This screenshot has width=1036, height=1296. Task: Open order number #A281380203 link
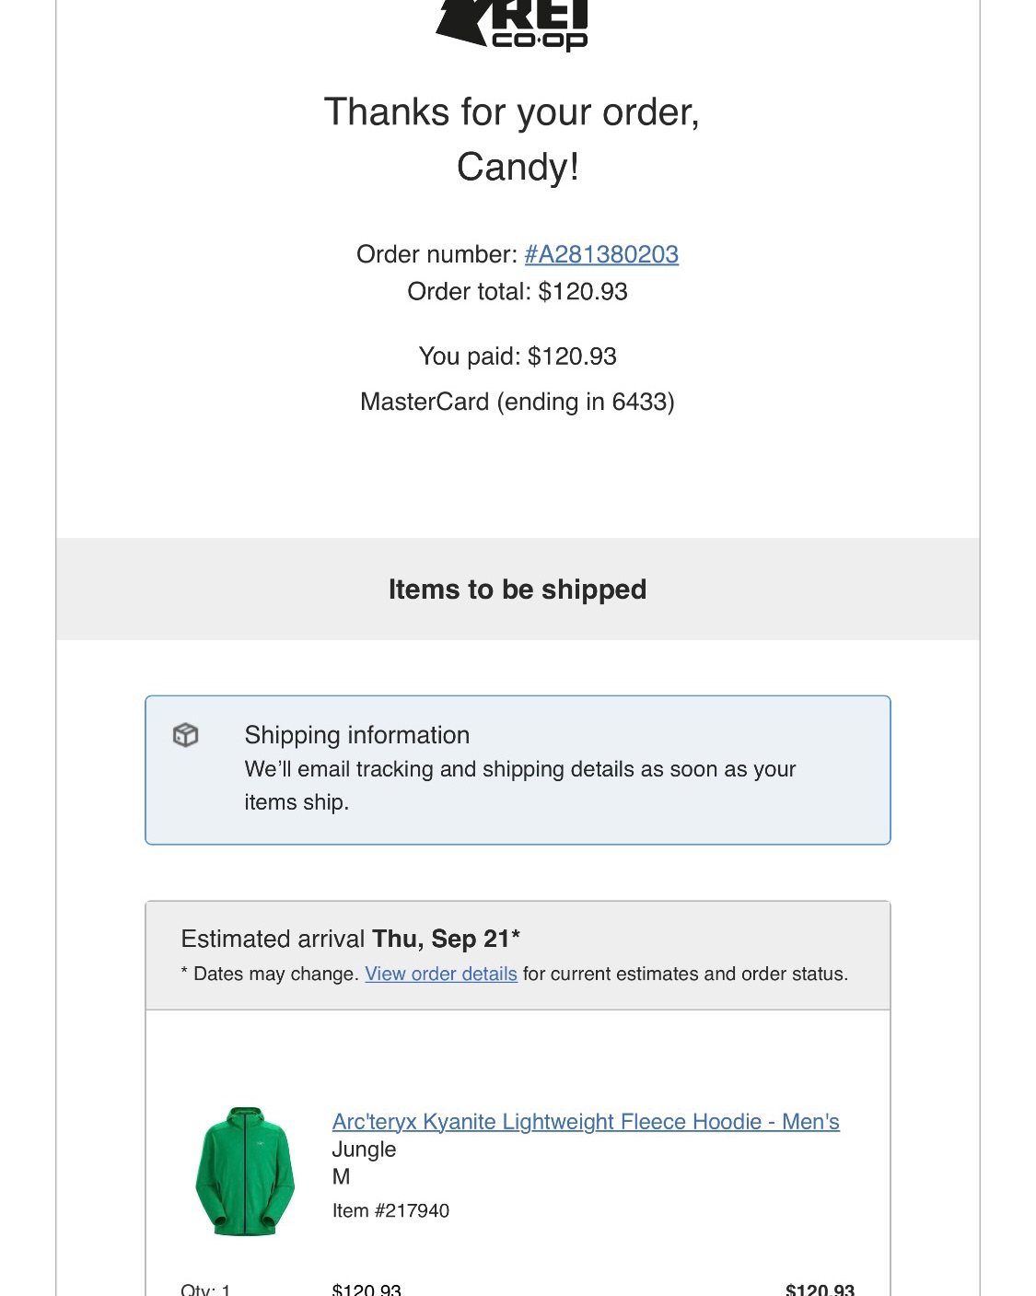point(601,254)
